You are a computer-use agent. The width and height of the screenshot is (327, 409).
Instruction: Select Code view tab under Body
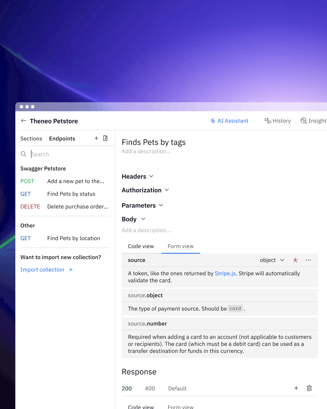pyautogui.click(x=141, y=246)
